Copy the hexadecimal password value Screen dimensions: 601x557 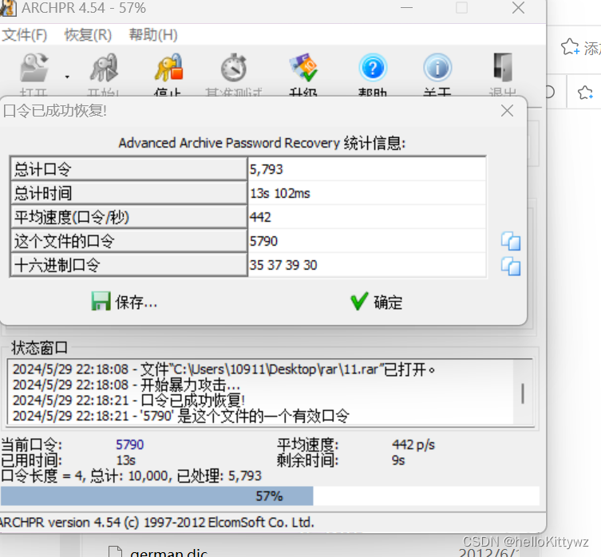coord(511,266)
